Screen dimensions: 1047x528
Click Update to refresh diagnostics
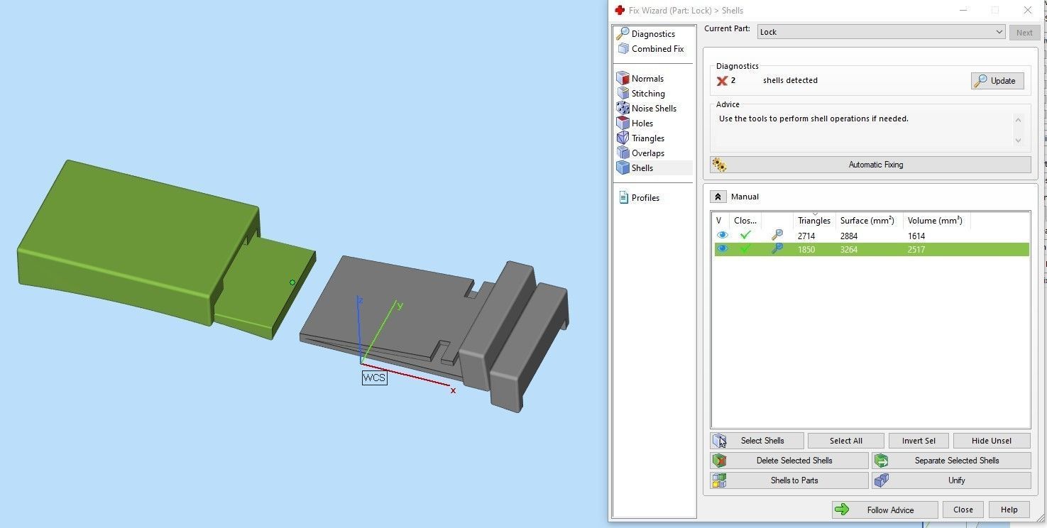pyautogui.click(x=997, y=81)
